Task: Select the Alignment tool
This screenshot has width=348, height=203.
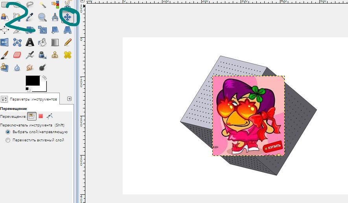Action: 4,30
